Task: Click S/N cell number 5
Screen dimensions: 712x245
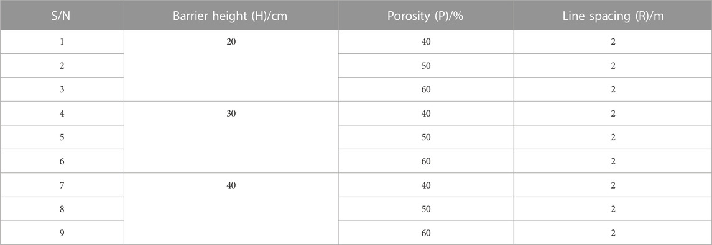Action: pyautogui.click(x=62, y=137)
